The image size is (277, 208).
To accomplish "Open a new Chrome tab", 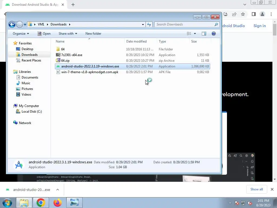I will coord(73,5).
